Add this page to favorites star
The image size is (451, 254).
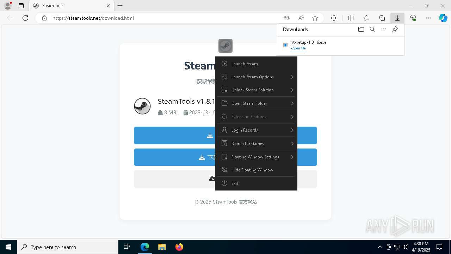[315, 18]
